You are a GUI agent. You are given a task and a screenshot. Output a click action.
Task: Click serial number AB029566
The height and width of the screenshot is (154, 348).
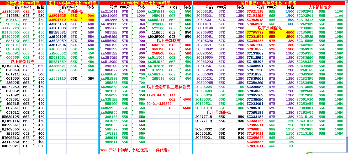point(156,37)
